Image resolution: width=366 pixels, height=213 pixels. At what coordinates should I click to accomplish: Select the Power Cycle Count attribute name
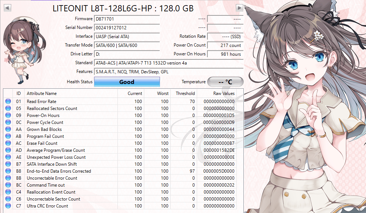[x=45, y=122]
